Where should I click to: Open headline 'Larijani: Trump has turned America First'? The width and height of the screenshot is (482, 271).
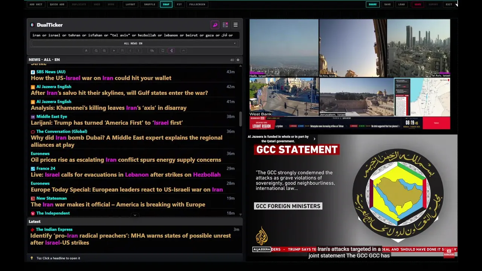pyautogui.click(x=107, y=123)
